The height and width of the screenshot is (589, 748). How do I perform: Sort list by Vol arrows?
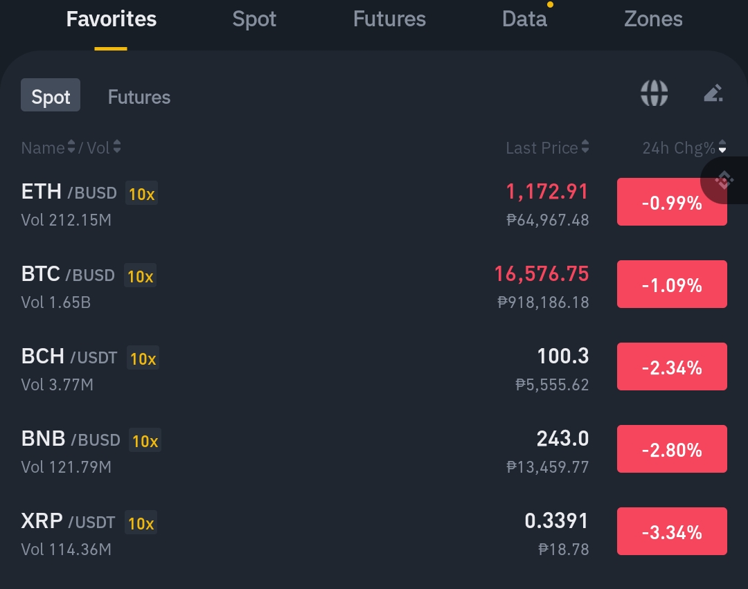coord(117,147)
